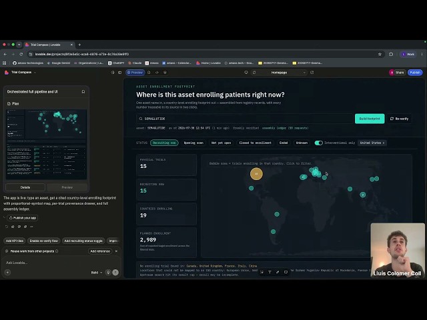
Task: Open the page in new tab icon
Action: (312, 73)
